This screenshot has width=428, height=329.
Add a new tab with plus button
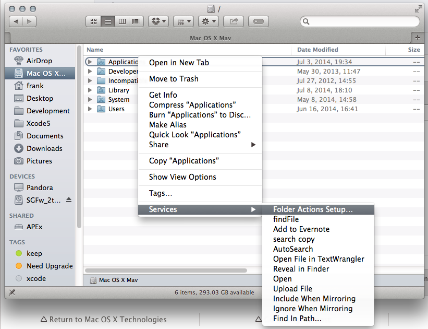click(x=418, y=38)
